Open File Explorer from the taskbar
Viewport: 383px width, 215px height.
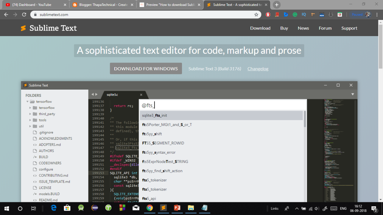[x=191, y=208]
